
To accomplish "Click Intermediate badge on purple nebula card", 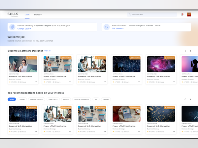I will point(170,58).
